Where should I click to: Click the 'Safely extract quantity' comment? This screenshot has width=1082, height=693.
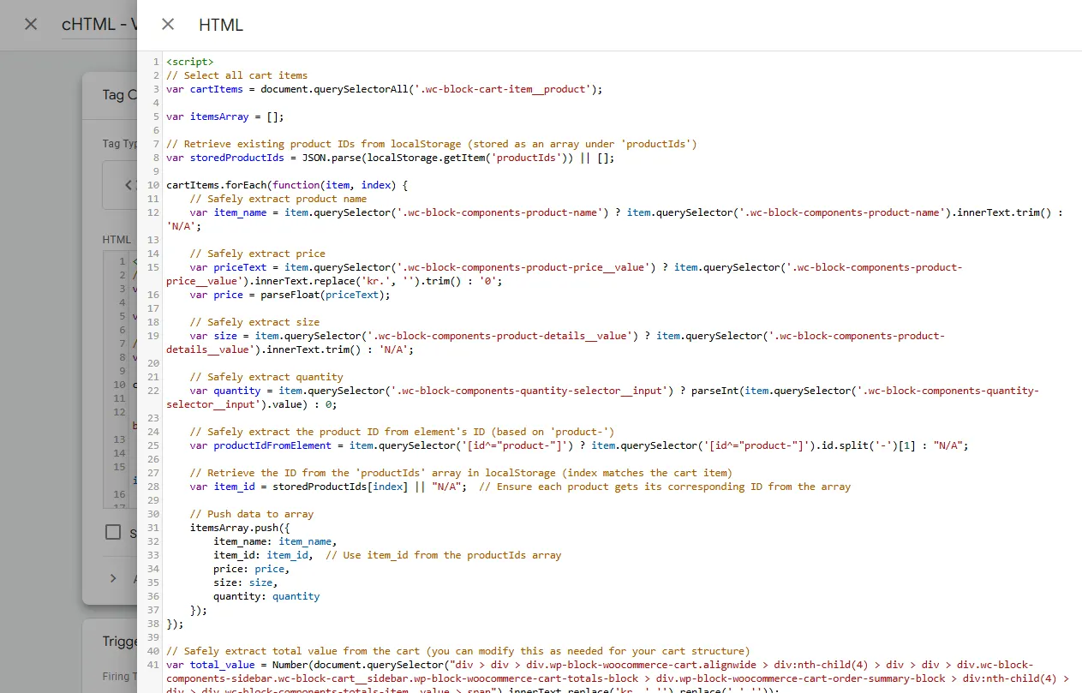click(266, 377)
